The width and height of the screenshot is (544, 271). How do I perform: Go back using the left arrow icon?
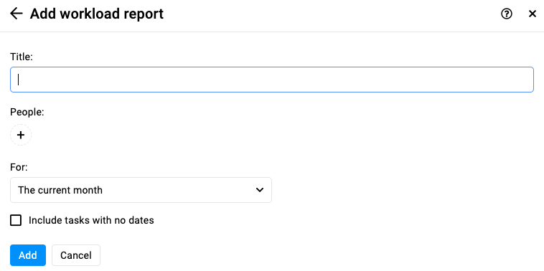tap(16, 14)
